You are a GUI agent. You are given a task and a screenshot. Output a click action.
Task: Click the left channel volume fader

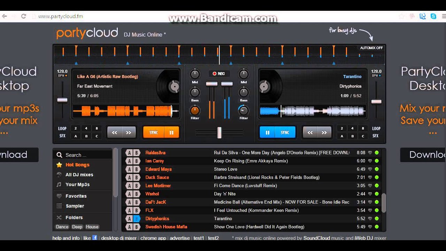212,84
